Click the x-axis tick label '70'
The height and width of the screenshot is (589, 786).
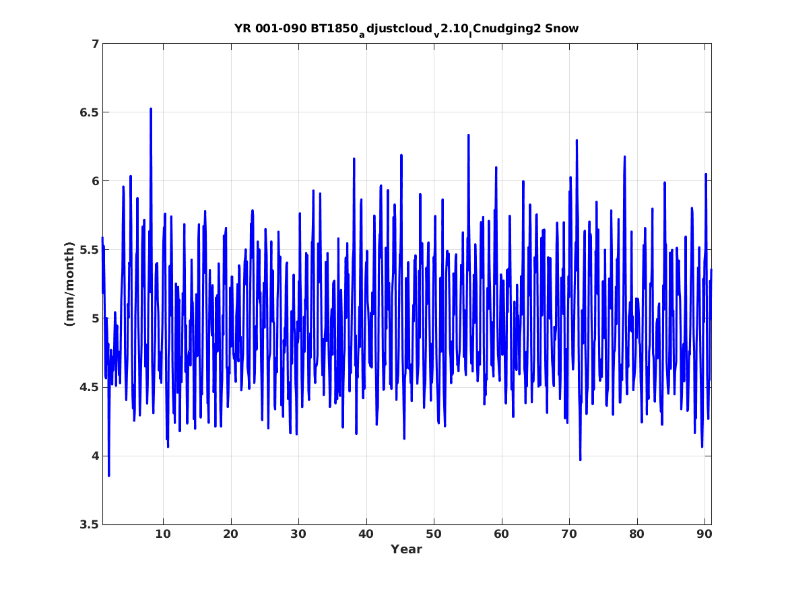click(569, 534)
